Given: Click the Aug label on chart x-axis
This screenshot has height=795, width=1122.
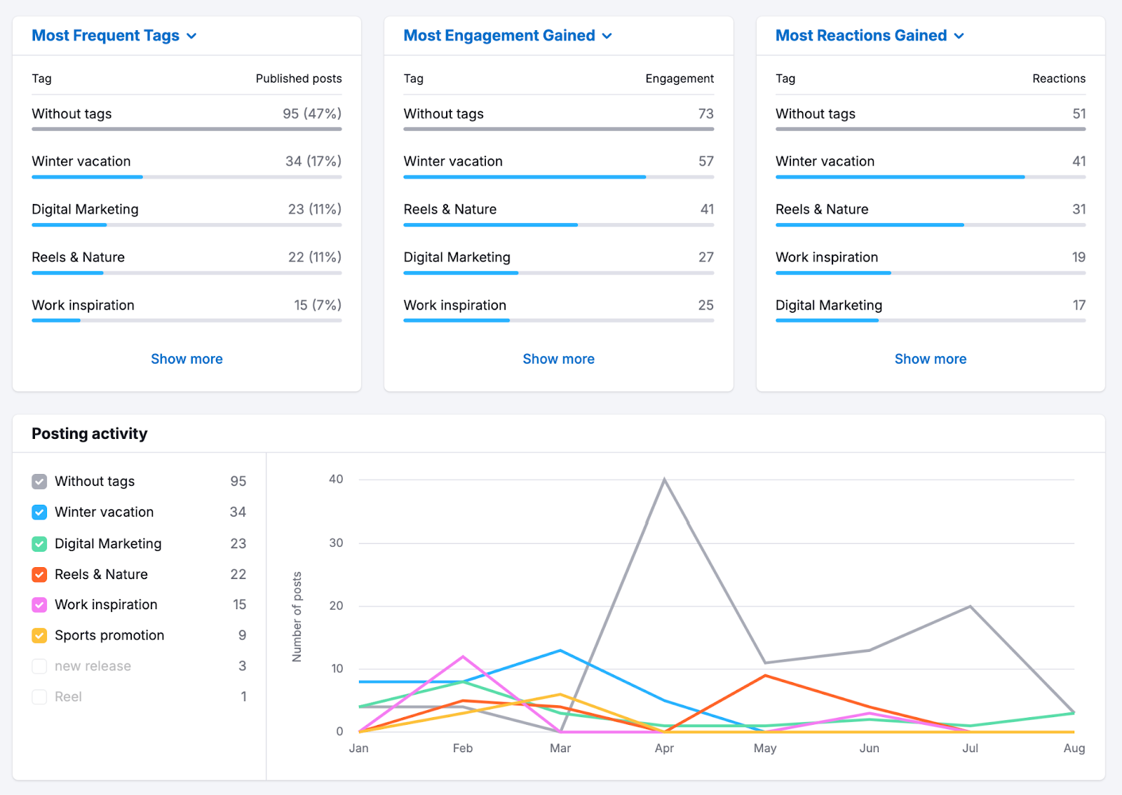Looking at the screenshot, I should 1074,749.
